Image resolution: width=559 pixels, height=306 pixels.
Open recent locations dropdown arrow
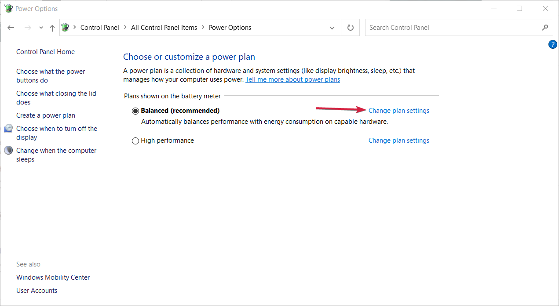click(41, 28)
